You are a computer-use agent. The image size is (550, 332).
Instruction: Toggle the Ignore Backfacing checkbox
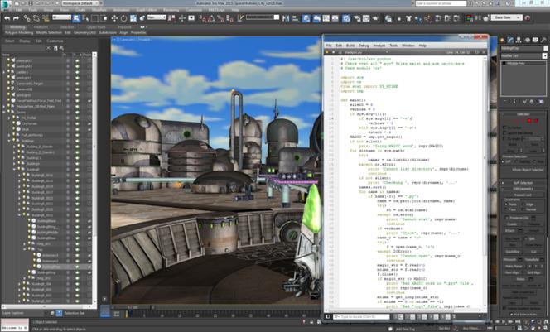(x=504, y=132)
